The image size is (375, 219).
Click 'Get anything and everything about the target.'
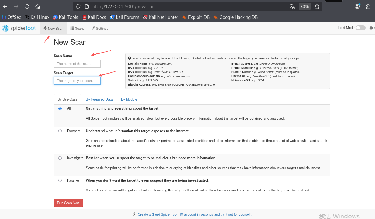coord(123,108)
